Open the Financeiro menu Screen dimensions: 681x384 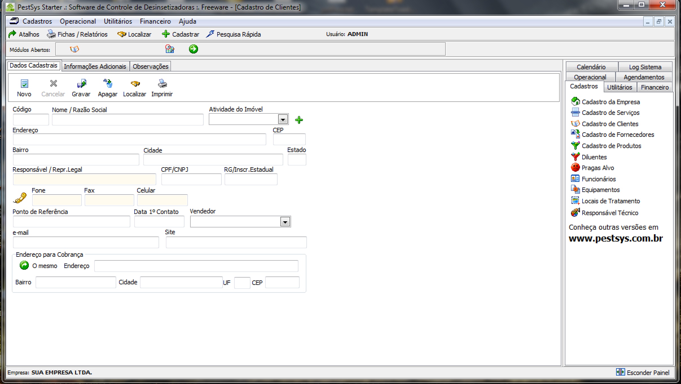(x=155, y=21)
